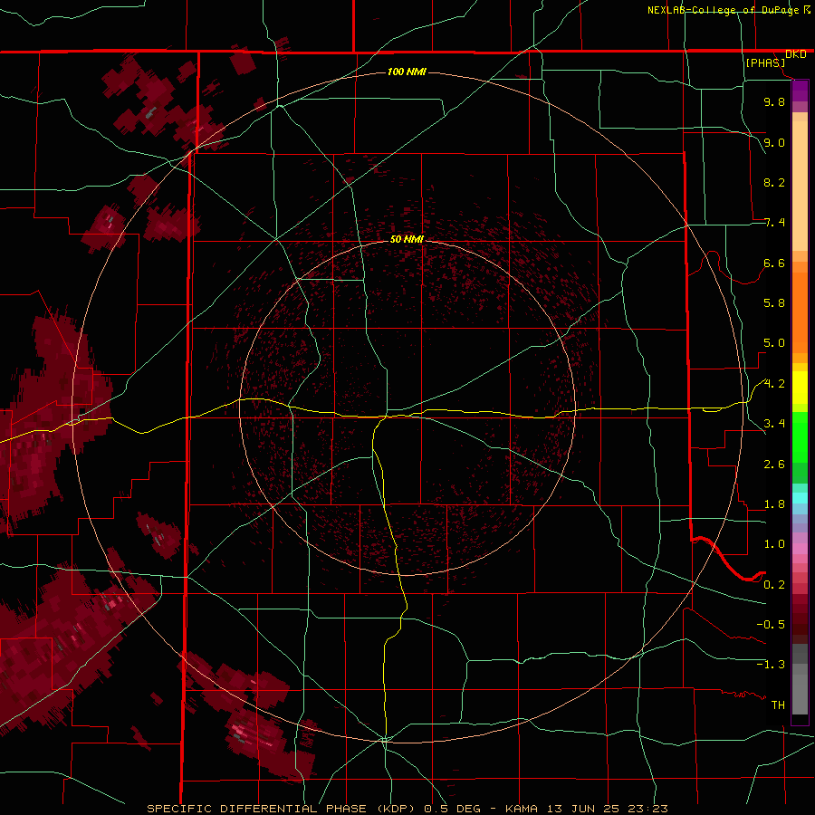
Task: Click the 4.2 value on color scale
Action: pyautogui.click(x=774, y=384)
